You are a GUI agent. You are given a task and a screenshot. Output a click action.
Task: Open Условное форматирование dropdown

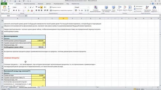pos(96,9)
